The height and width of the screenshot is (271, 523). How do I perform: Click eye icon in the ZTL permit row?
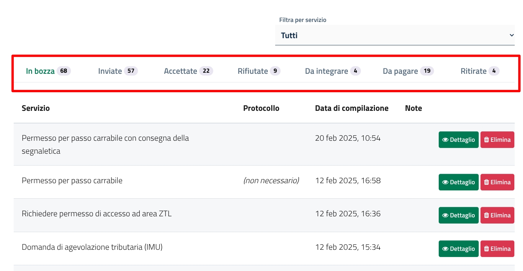(445, 215)
